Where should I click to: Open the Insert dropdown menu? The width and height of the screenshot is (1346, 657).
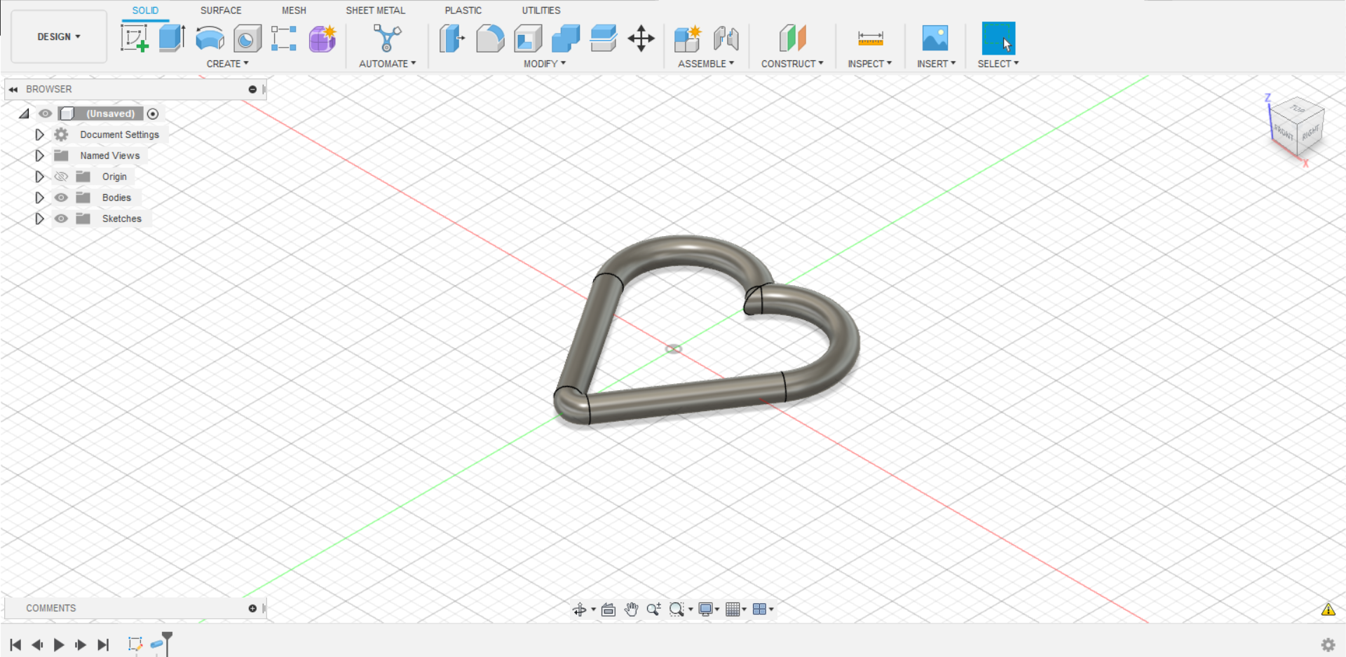936,64
